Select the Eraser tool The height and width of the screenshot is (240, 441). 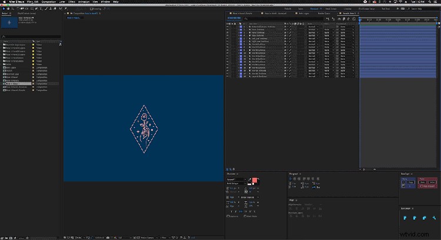click(x=55, y=9)
